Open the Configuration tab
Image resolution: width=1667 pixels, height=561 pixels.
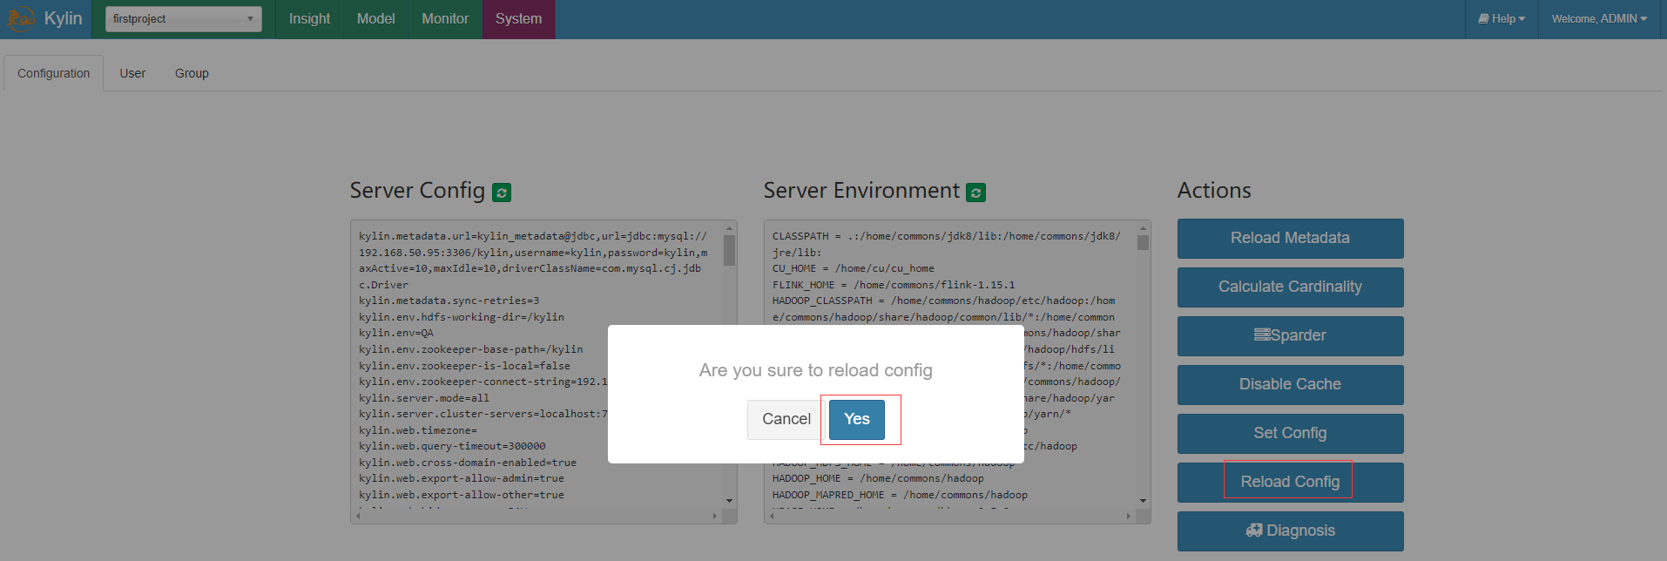(54, 73)
